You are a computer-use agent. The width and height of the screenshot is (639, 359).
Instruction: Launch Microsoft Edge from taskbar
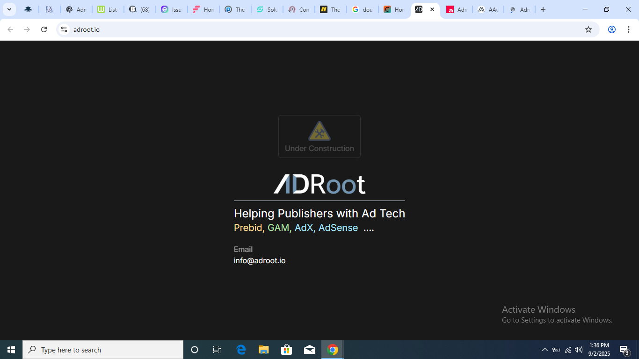pos(241,350)
